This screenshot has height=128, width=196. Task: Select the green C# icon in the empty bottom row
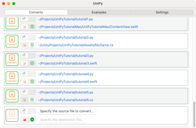[x=32, y=119]
